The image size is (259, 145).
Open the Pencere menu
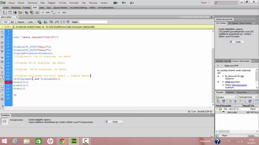point(93,3)
